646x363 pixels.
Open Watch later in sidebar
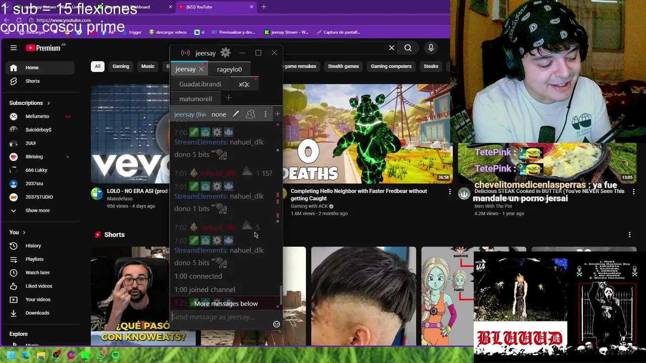coord(40,273)
